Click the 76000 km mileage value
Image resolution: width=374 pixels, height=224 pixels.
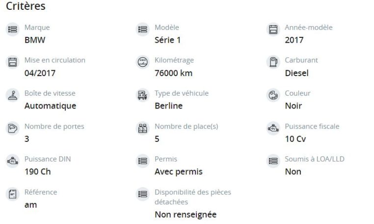(173, 73)
